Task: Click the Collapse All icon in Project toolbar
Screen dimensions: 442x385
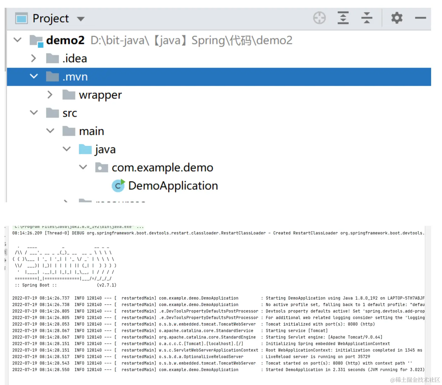Action: point(367,18)
